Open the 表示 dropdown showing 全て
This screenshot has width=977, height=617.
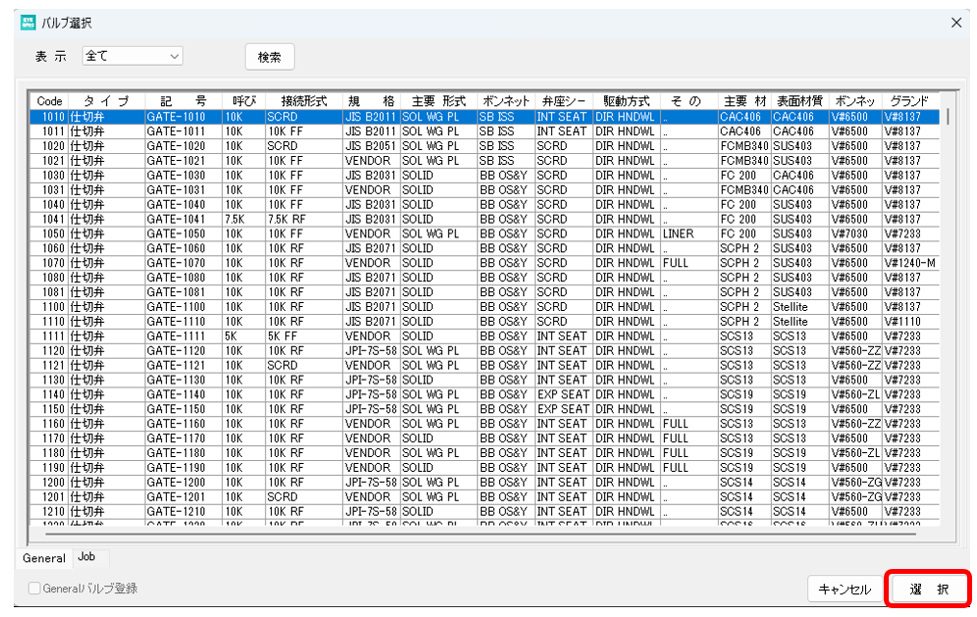point(132,57)
